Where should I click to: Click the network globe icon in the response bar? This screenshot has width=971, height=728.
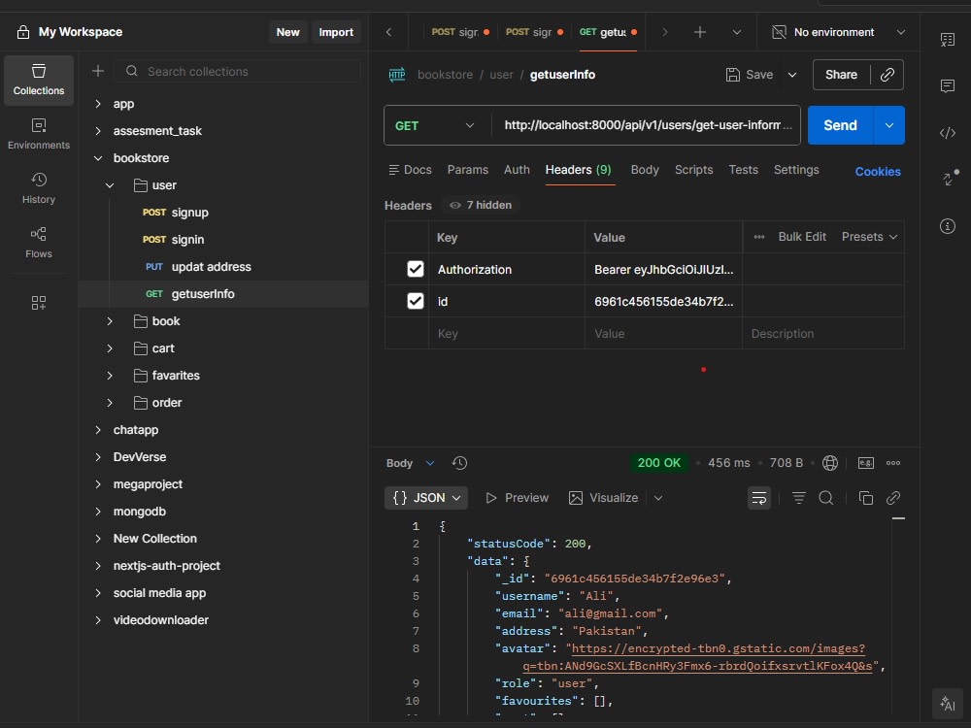[x=830, y=463]
